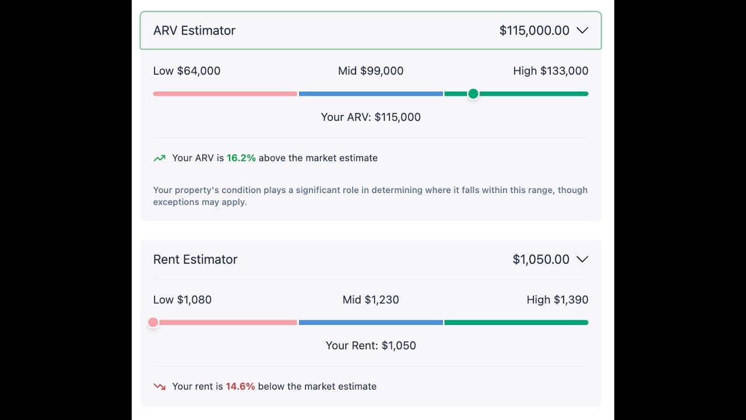
Task: Click the blue mid segment of Rent slider
Action: (x=371, y=322)
